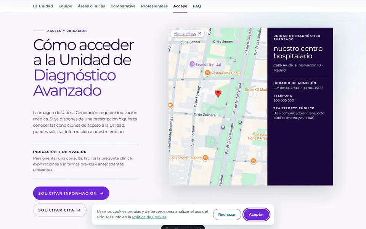Click the external link icon in Abrir en Maps

coord(199,34)
